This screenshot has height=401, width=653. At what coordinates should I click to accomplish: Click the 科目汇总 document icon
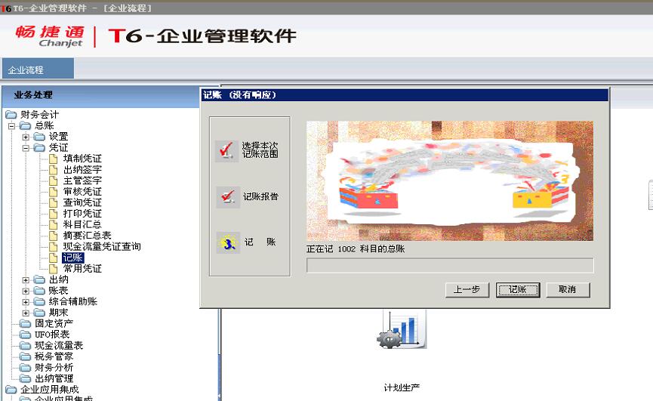point(54,224)
